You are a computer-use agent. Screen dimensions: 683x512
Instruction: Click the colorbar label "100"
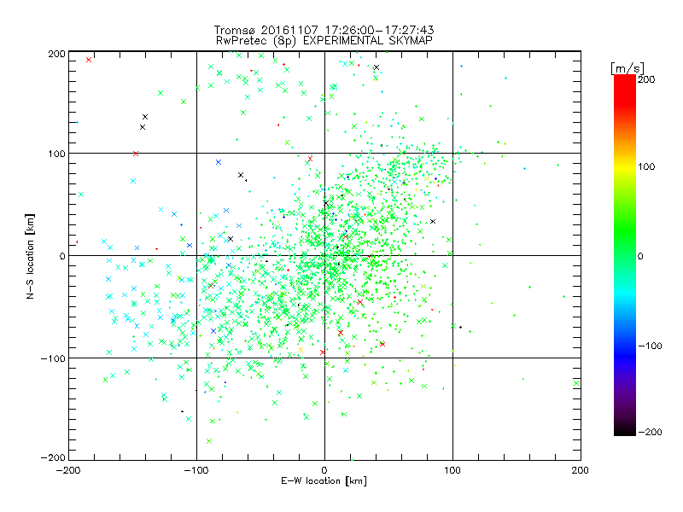point(646,166)
